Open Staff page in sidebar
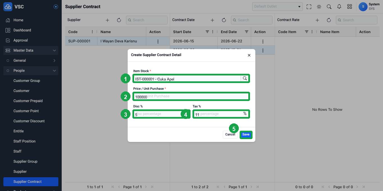This screenshot has height=191, width=383. coord(31,151)
